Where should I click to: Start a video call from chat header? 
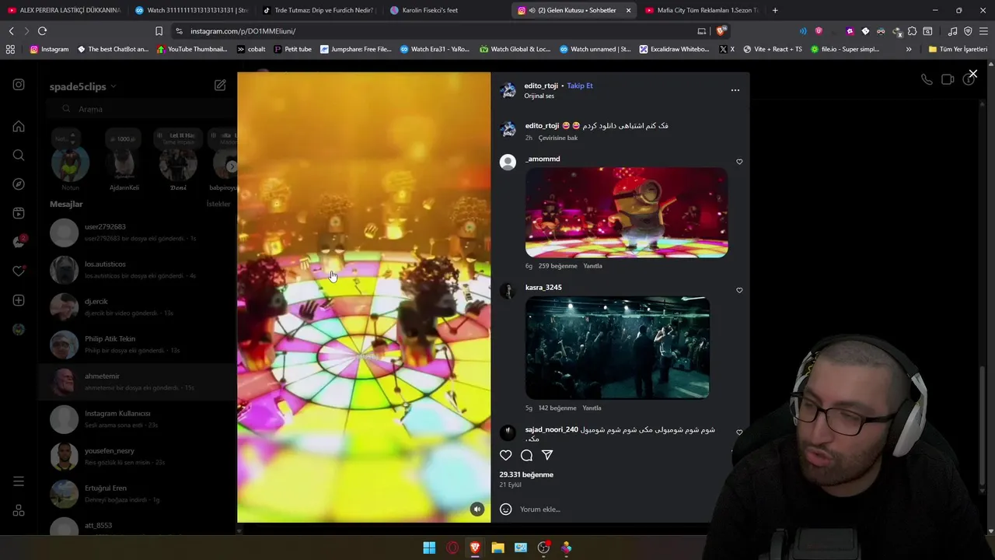(x=948, y=79)
